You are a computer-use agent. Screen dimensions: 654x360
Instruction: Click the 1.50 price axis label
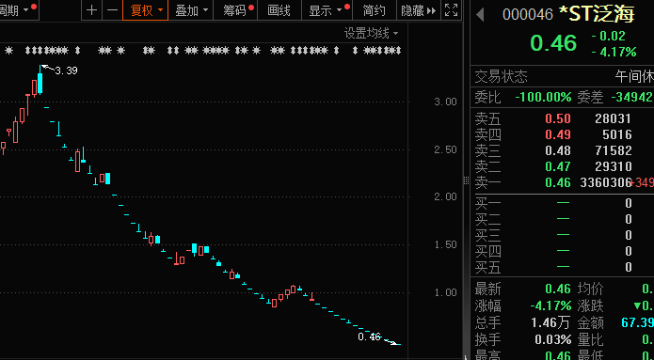pos(445,244)
